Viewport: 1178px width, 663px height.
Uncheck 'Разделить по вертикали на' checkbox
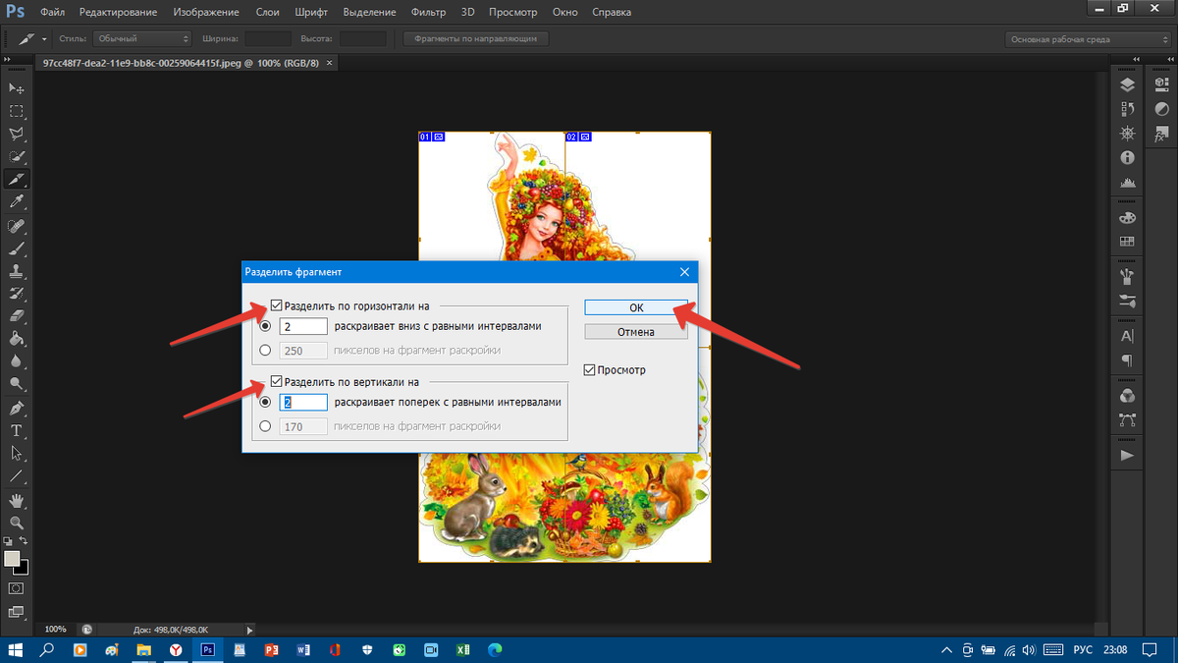(277, 382)
